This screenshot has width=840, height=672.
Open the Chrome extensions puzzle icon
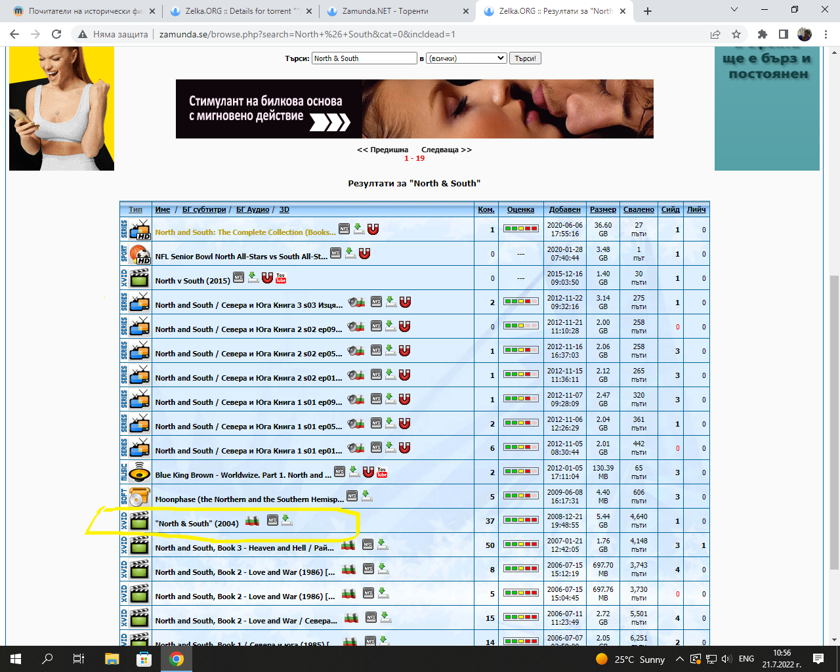pyautogui.click(x=762, y=34)
